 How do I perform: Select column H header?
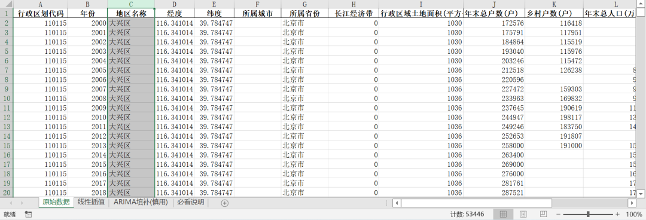(354, 4)
